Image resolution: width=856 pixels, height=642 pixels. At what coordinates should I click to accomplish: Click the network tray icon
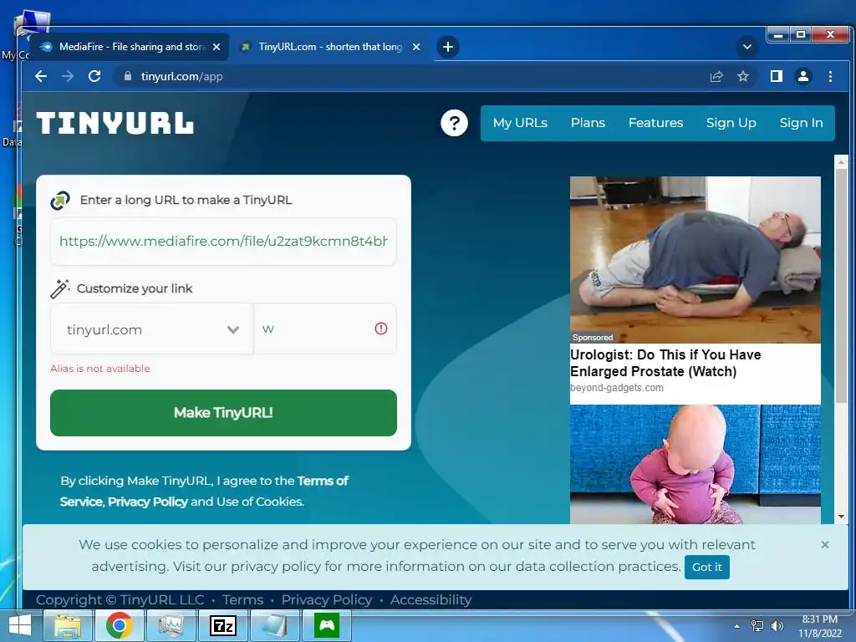(x=757, y=626)
